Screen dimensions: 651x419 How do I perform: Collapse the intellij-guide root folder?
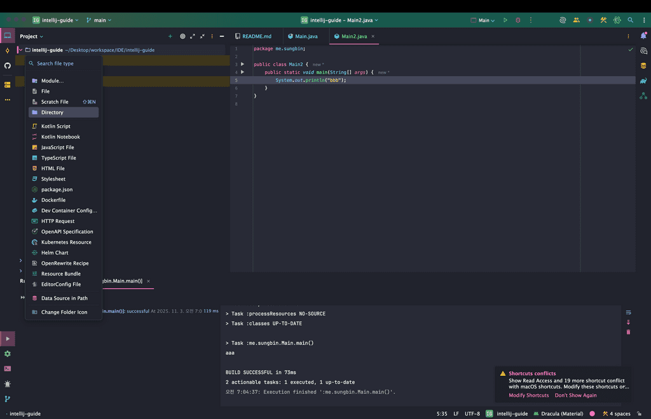click(21, 50)
